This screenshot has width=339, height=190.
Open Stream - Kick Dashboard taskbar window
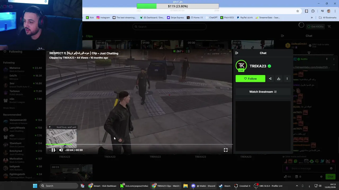coord(102,186)
